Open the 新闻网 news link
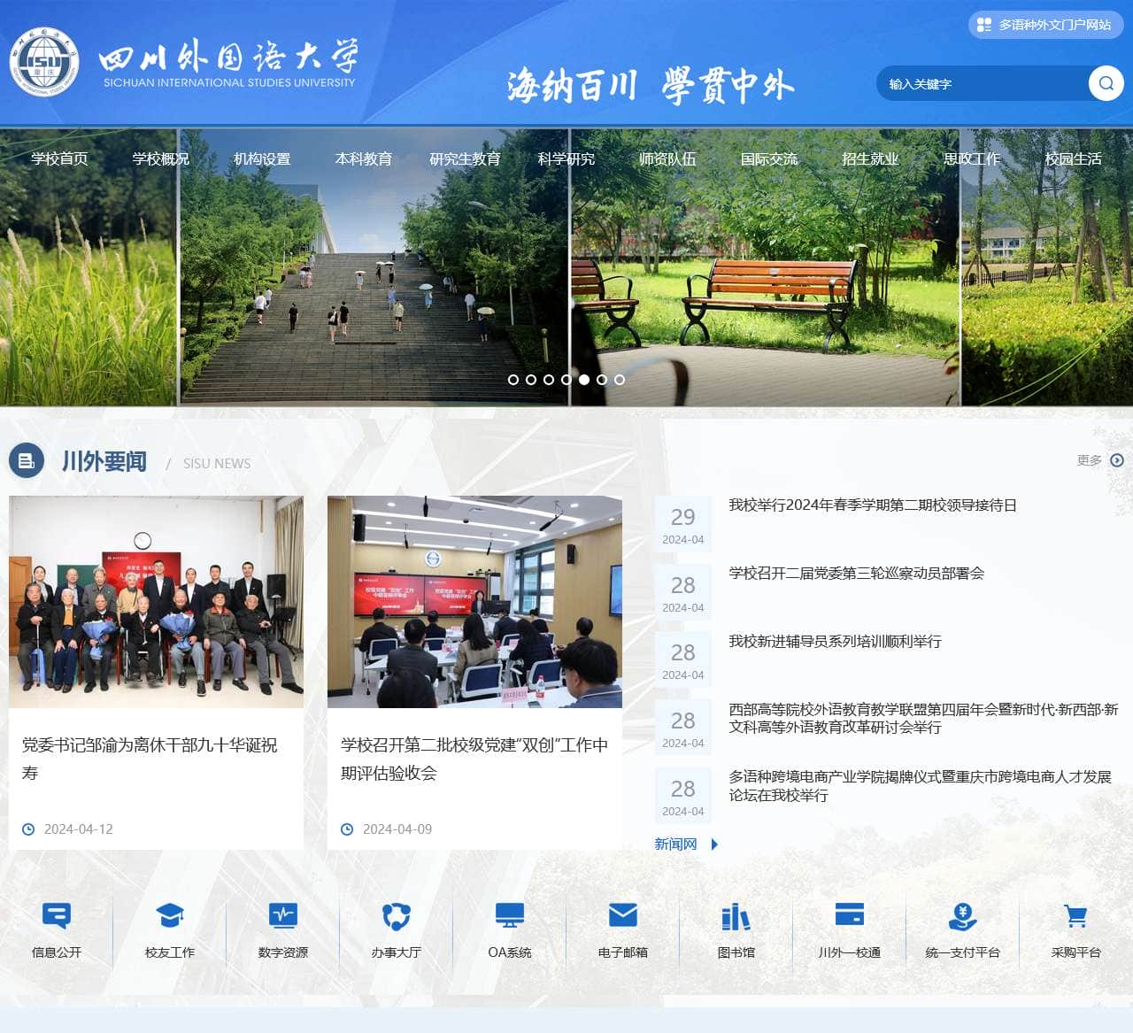The height and width of the screenshot is (1033, 1133). tap(674, 844)
